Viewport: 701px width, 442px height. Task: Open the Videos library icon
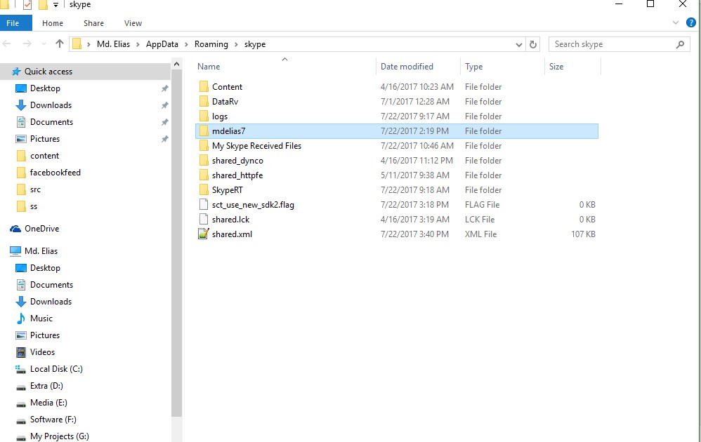21,352
